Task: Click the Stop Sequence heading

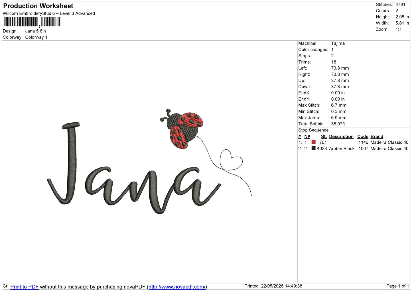Action: point(314,130)
